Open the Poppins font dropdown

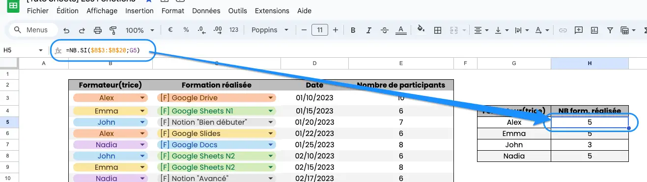(x=270, y=30)
